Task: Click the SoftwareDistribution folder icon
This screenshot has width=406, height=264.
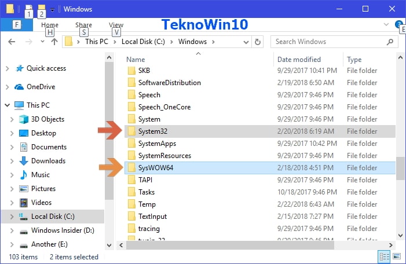Action: 131,83
